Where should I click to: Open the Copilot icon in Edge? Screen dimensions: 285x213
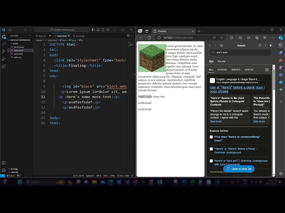coord(281,38)
